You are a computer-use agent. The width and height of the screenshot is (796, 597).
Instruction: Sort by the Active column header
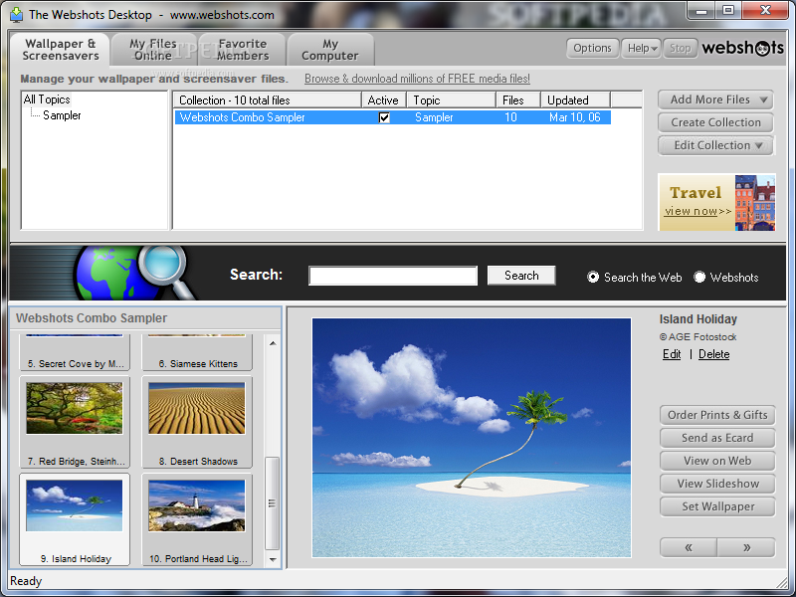(x=383, y=100)
